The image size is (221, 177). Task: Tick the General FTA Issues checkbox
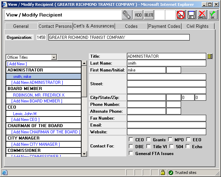coord(131,153)
